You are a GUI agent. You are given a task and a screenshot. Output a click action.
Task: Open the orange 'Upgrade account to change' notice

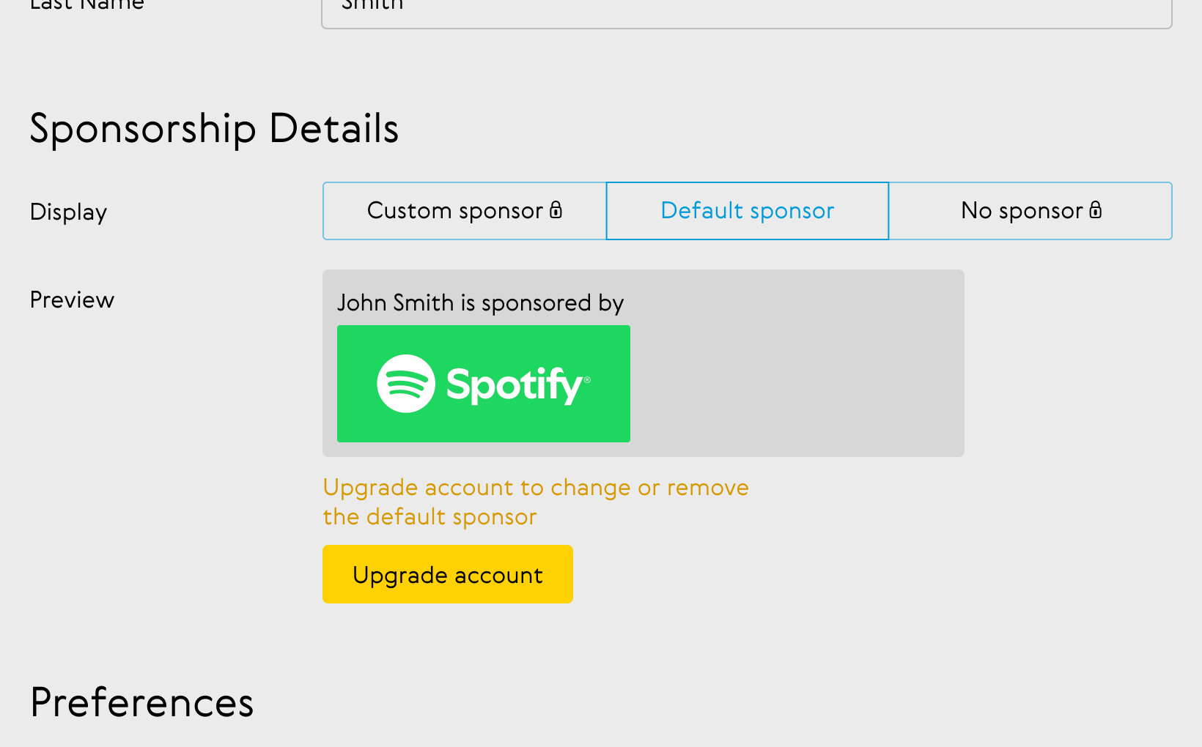pos(536,488)
